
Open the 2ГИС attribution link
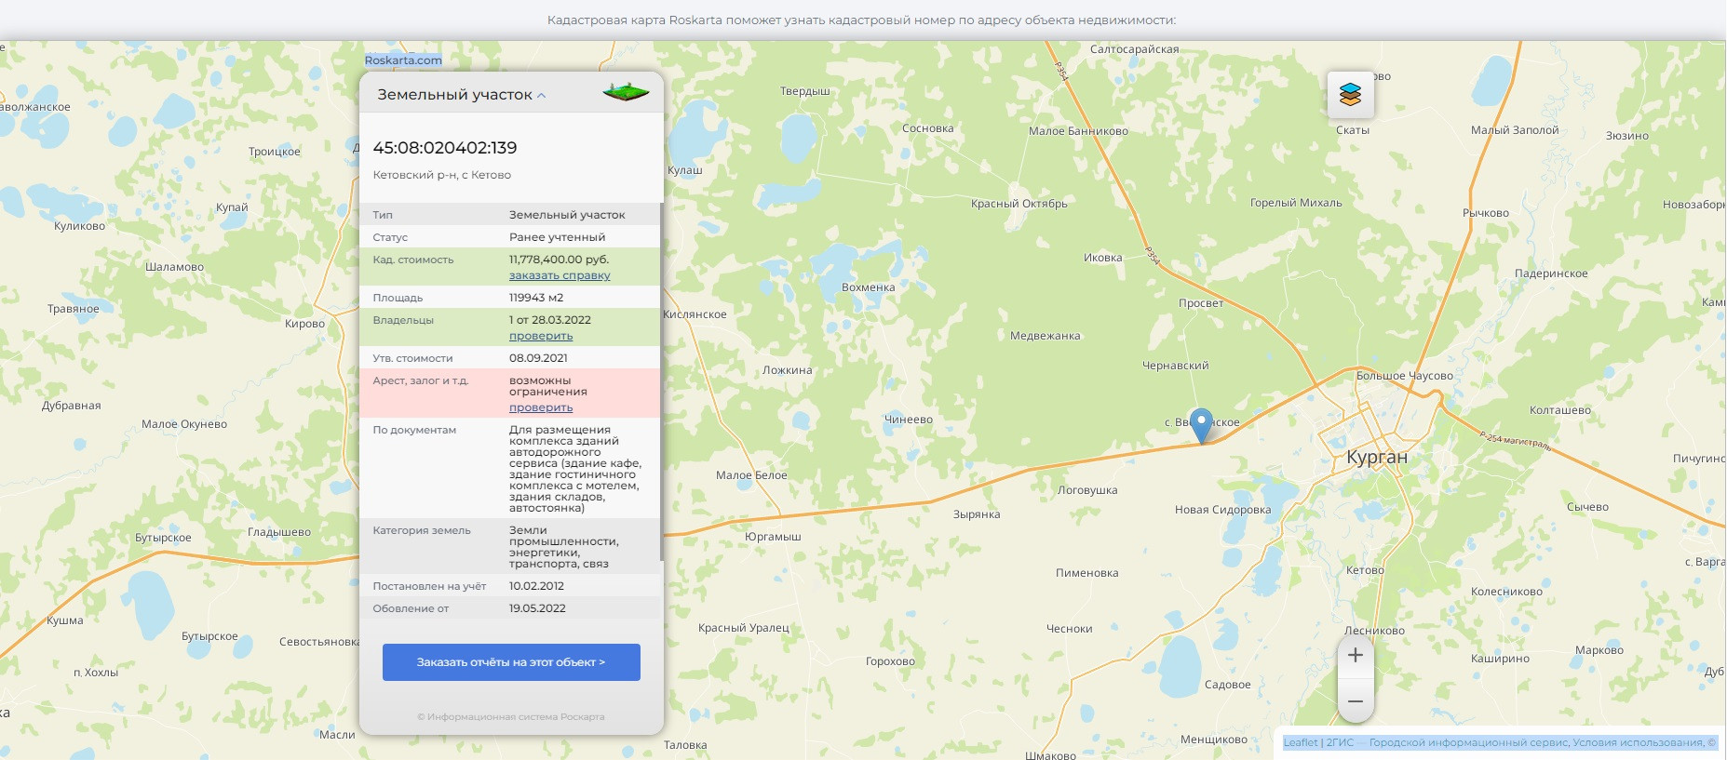(x=1340, y=742)
